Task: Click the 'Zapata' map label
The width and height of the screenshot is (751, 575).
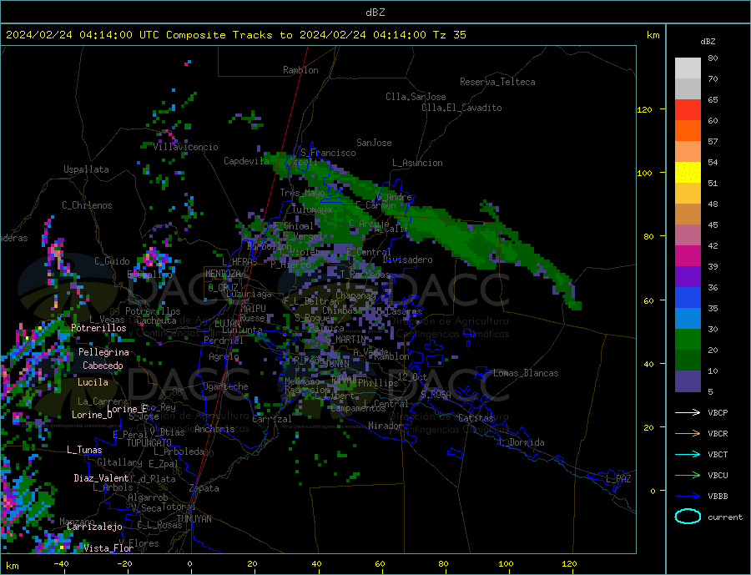Action: click(x=204, y=488)
